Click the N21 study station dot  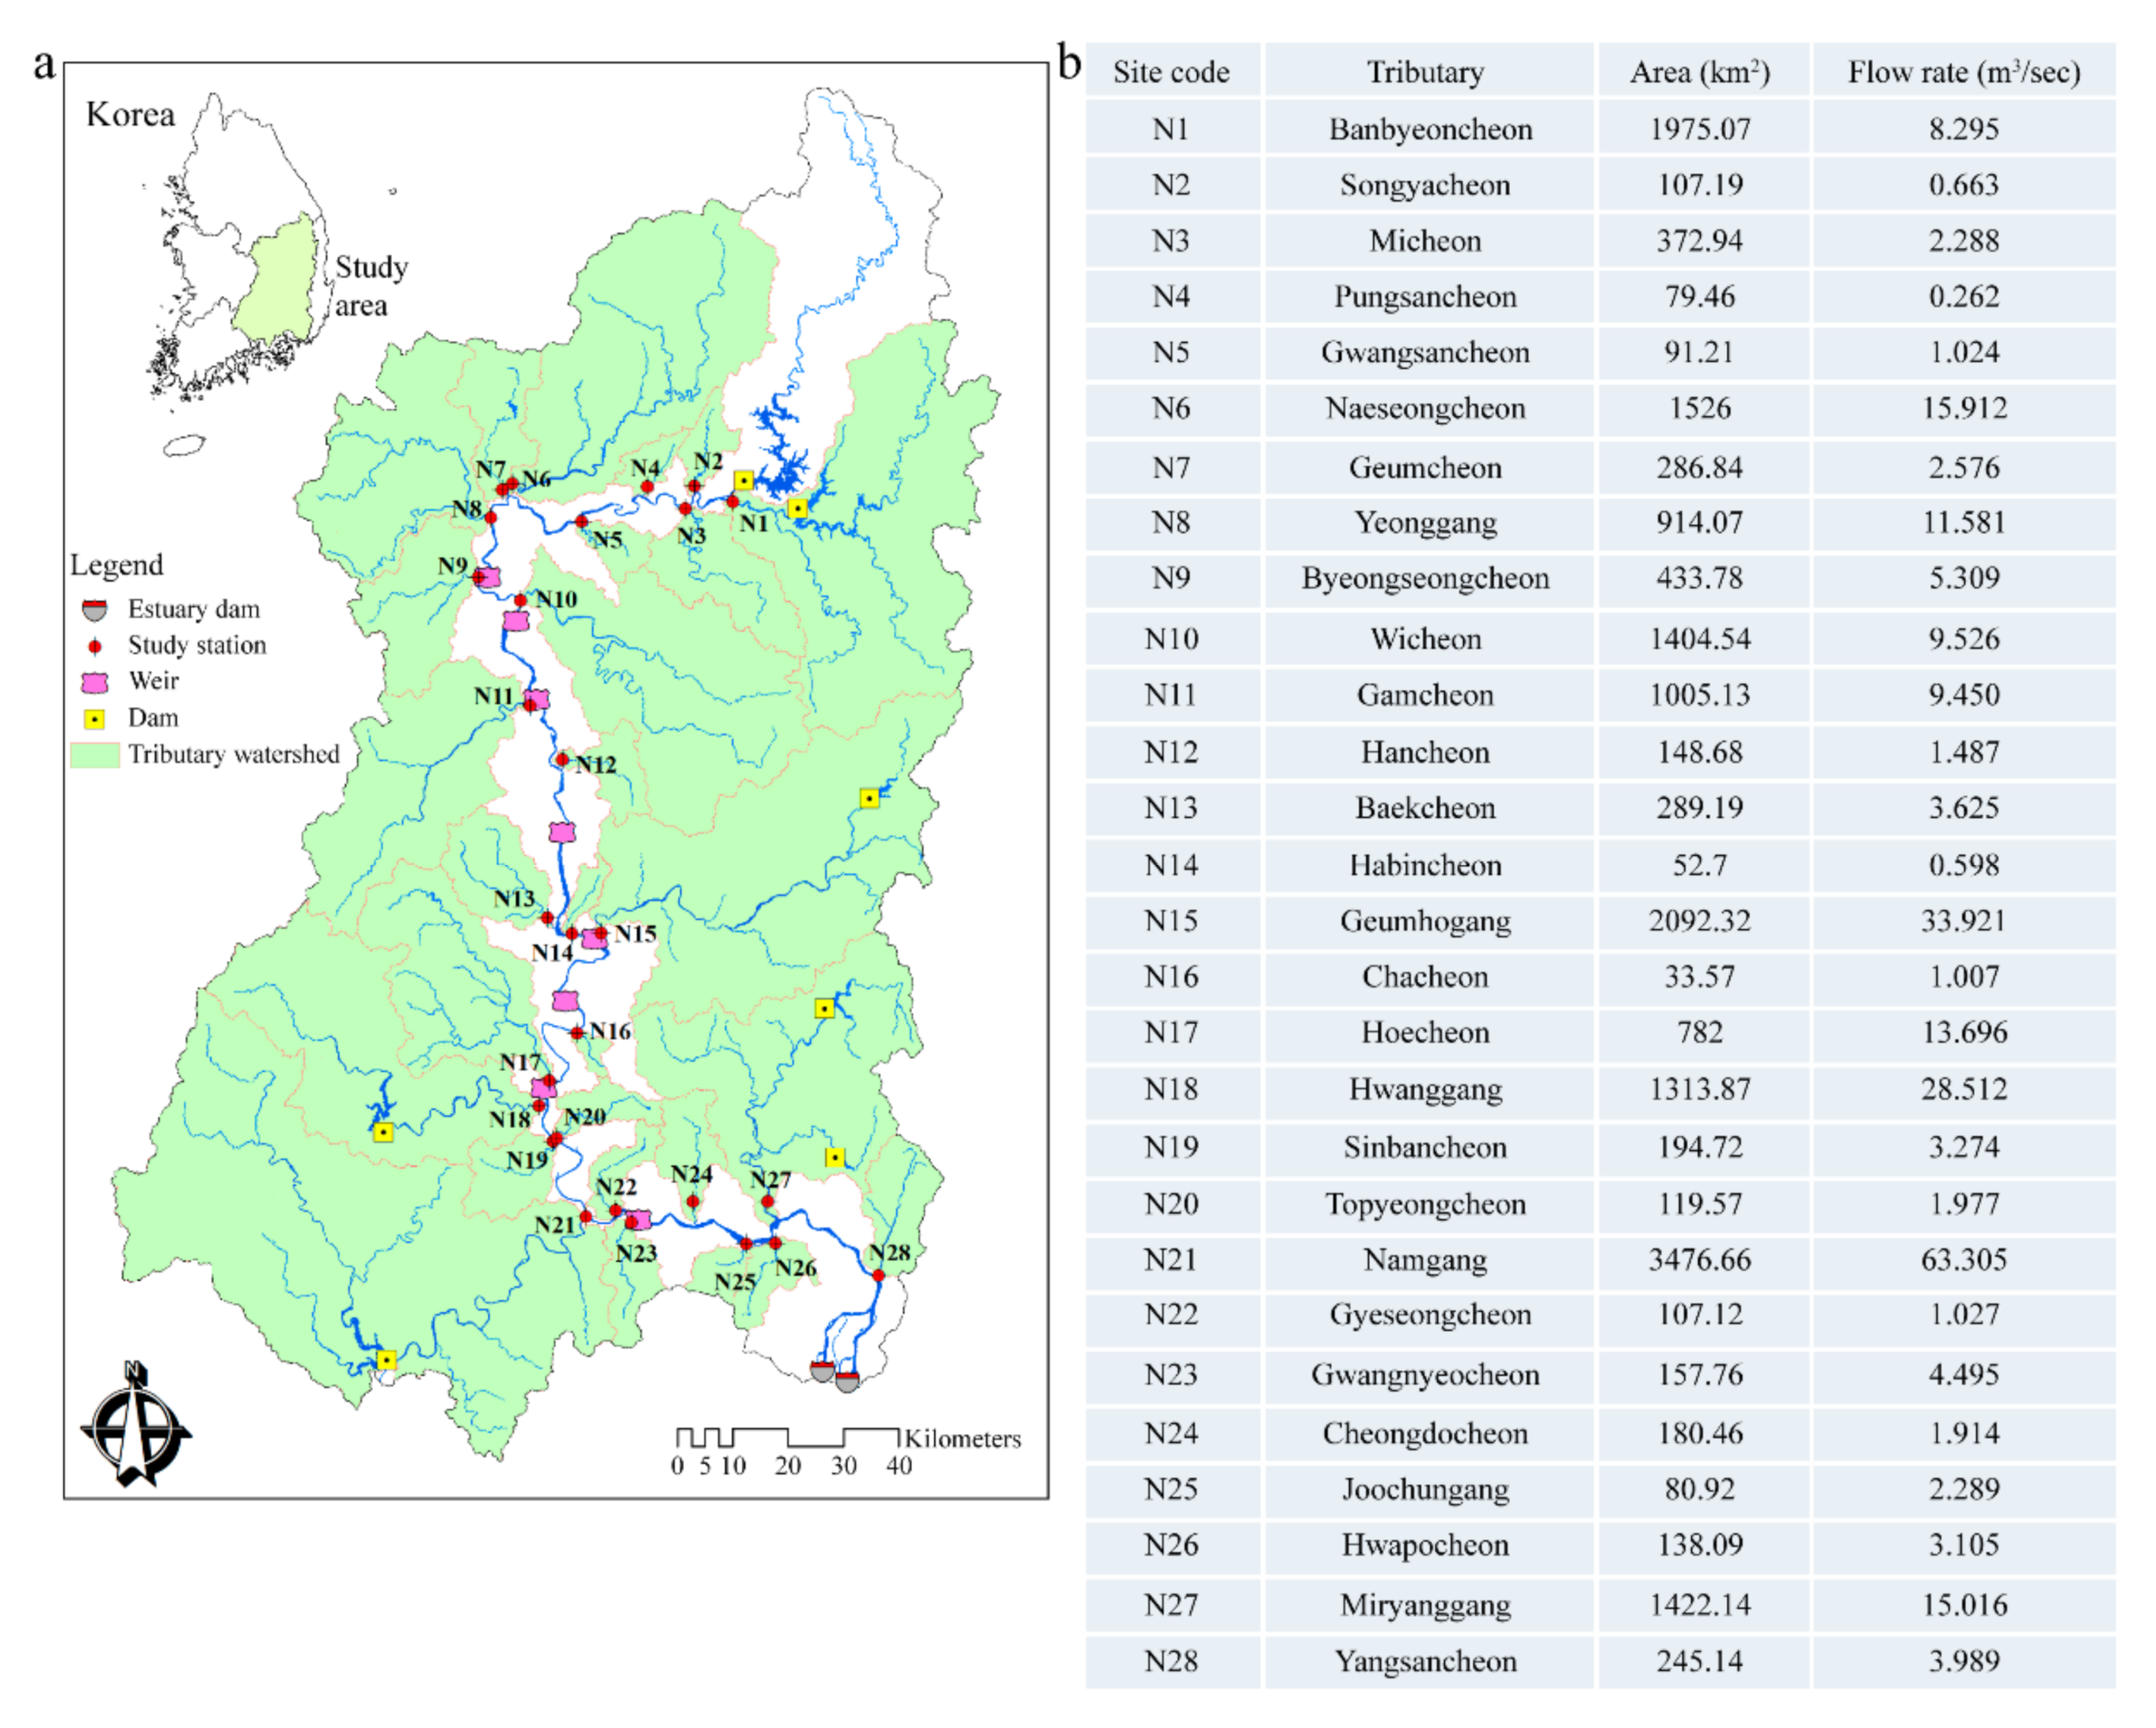coord(586,1216)
